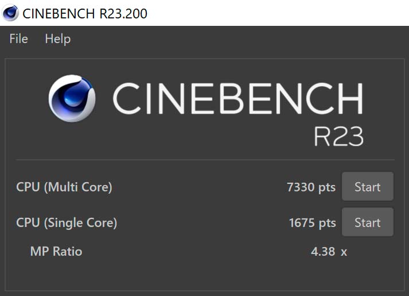Click the large CINEBENCH wordmark

coord(237,99)
